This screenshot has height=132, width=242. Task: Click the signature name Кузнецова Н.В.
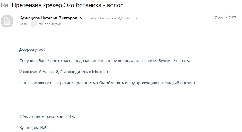click(x=33, y=127)
